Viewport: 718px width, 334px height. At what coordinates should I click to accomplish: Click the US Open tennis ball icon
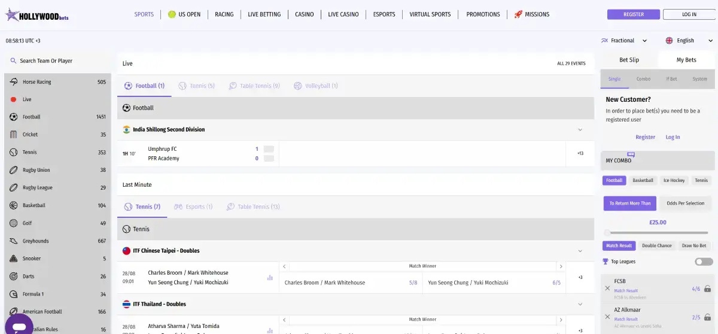pos(172,14)
